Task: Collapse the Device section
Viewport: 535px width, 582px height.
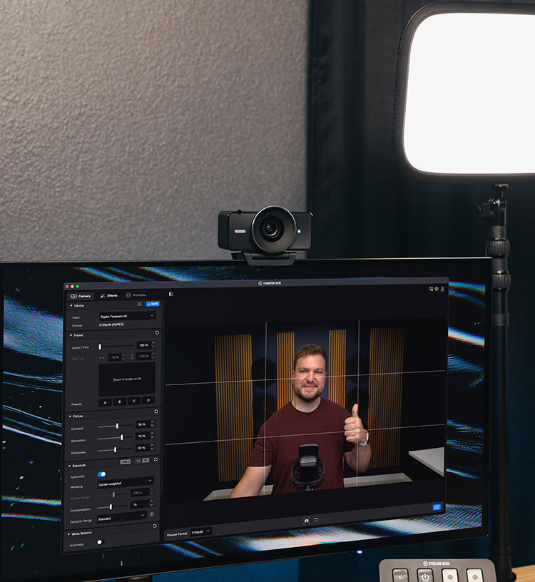Action: point(71,305)
